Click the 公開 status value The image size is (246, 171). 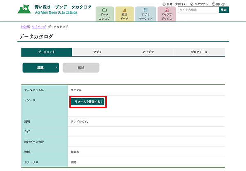tap(73, 162)
